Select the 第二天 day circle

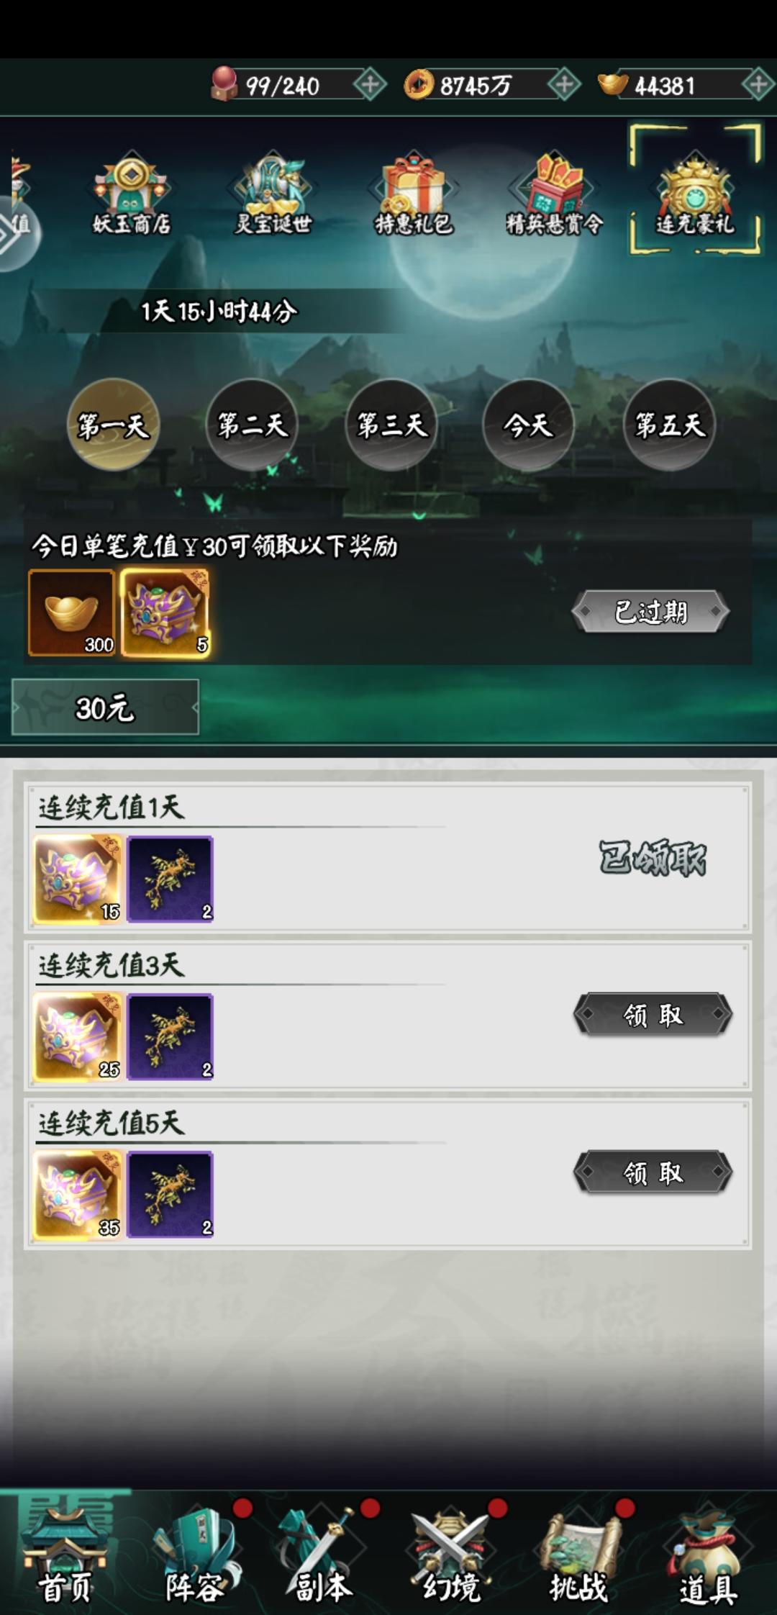pyautogui.click(x=252, y=425)
